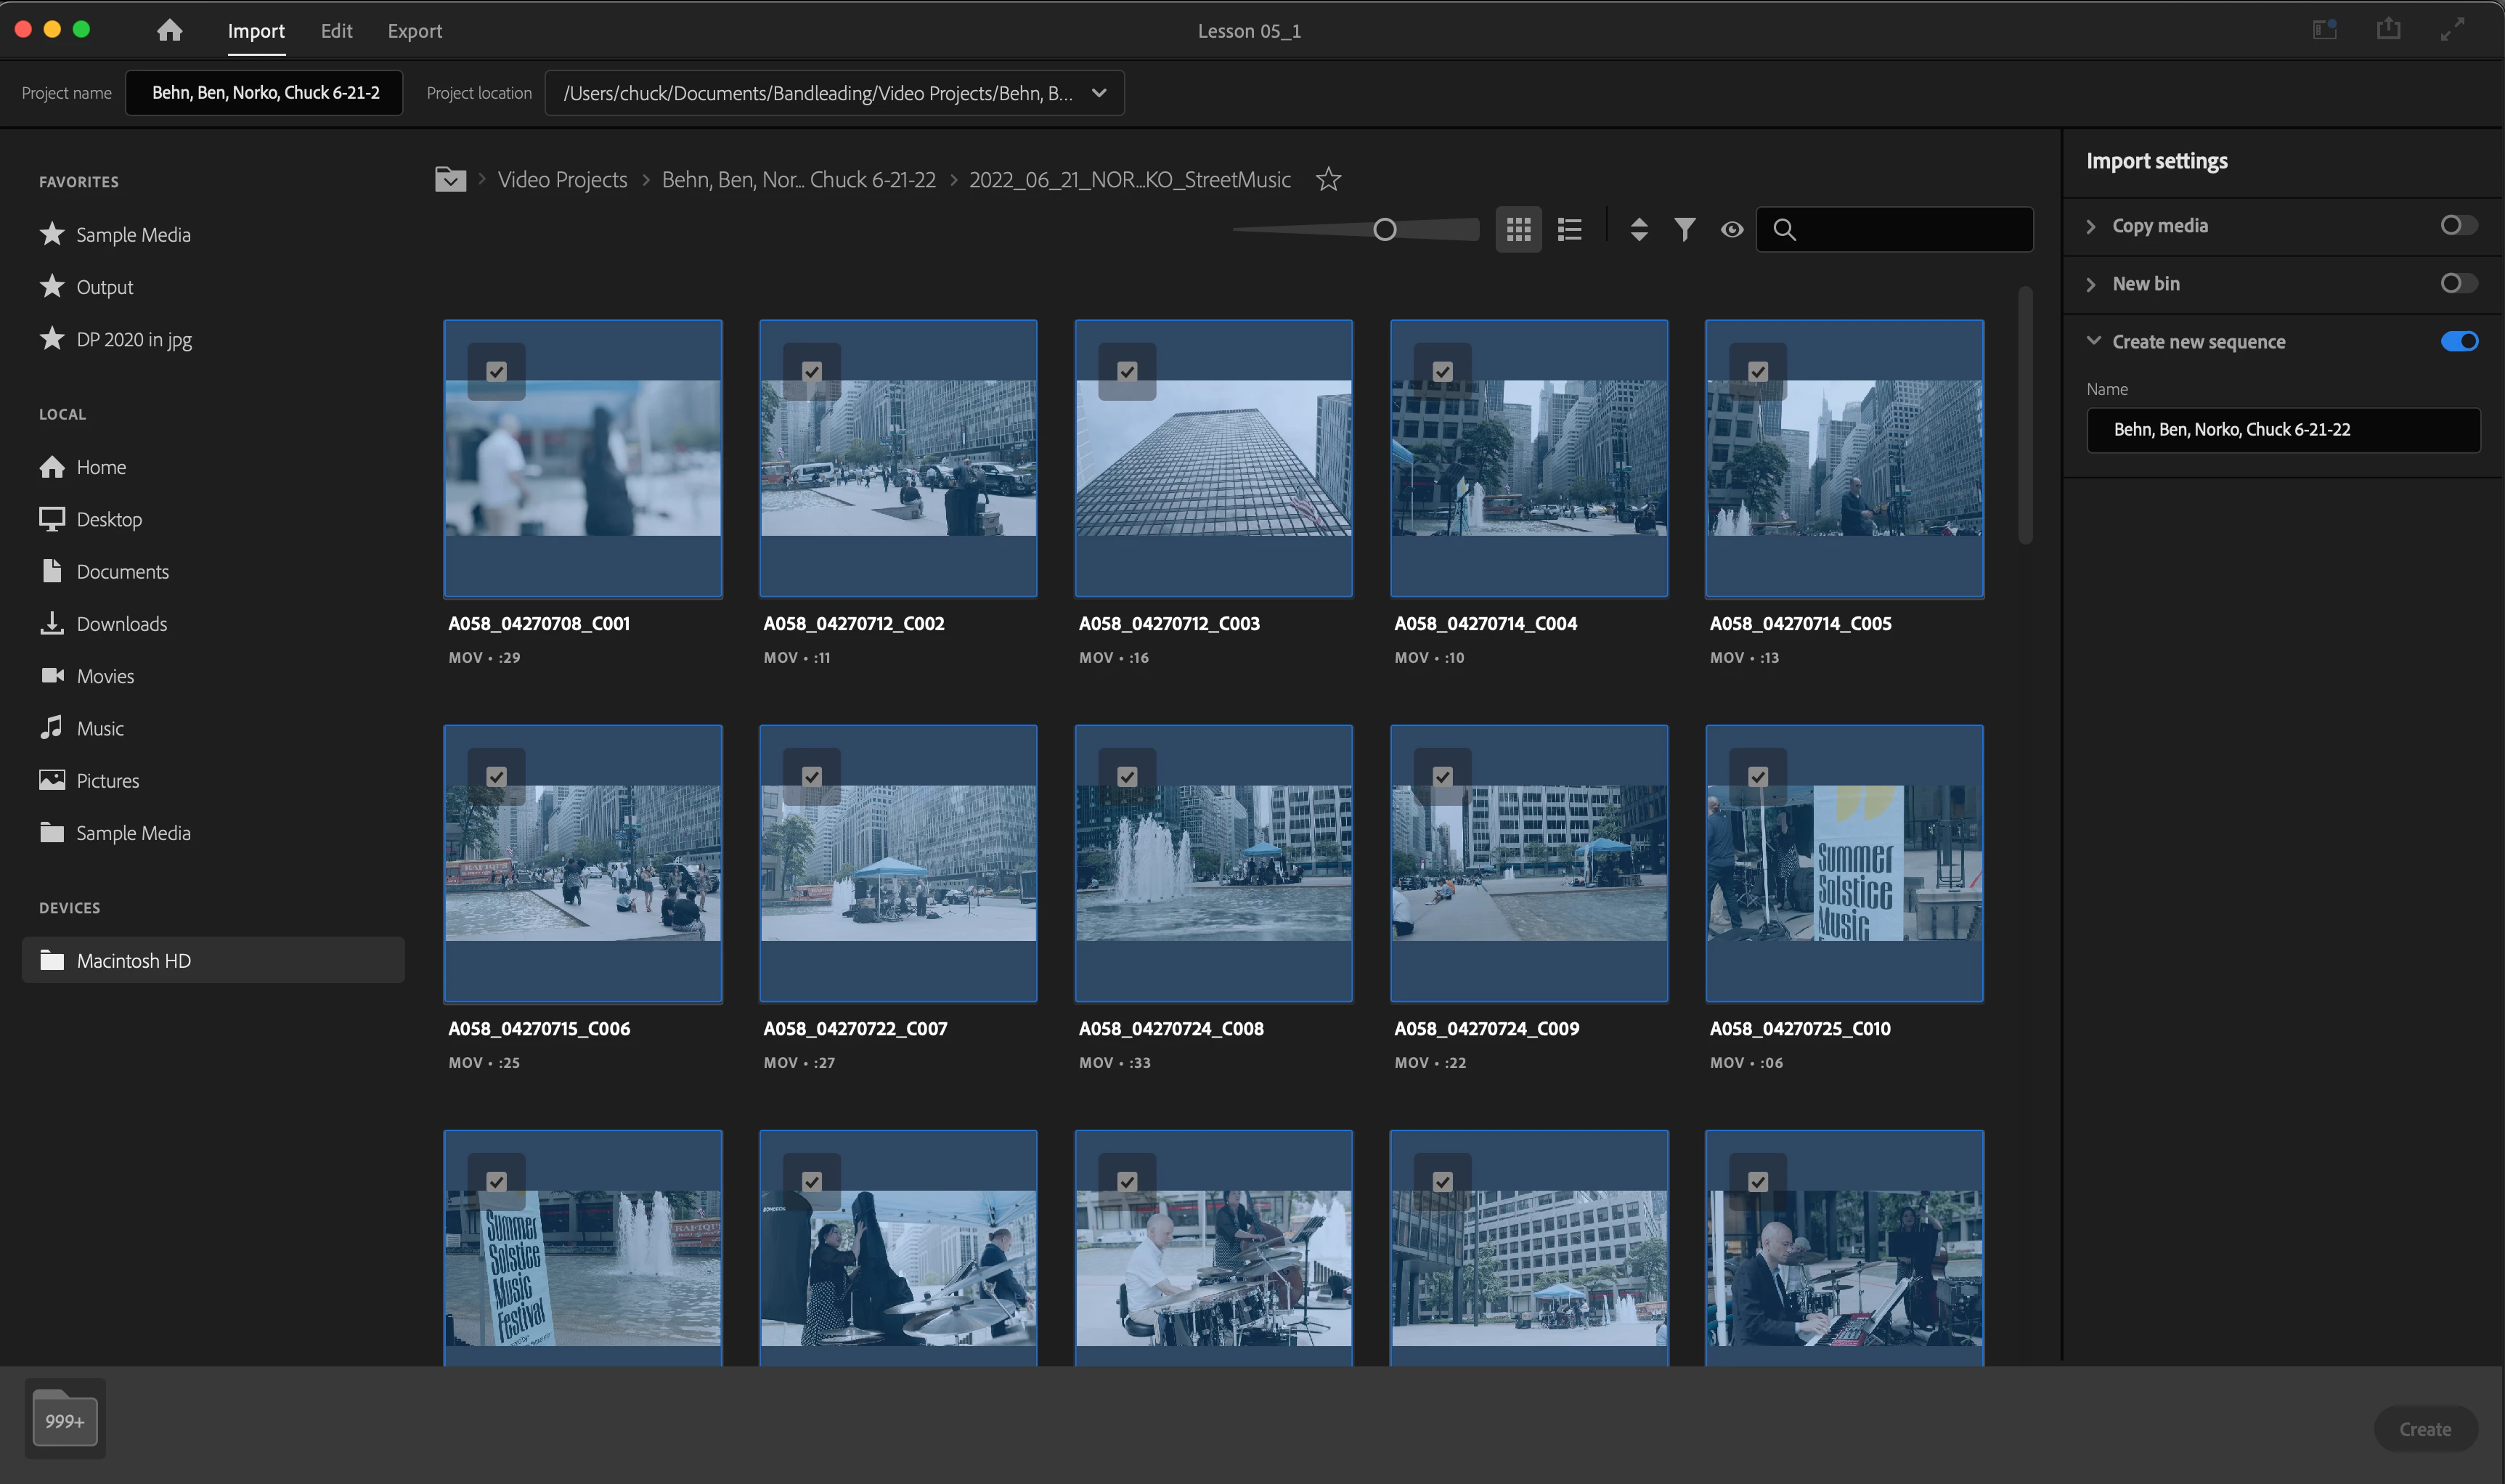Uncheck clip A058_04270712_C003 checkbox
This screenshot has height=1484, width=2505.
[1127, 372]
